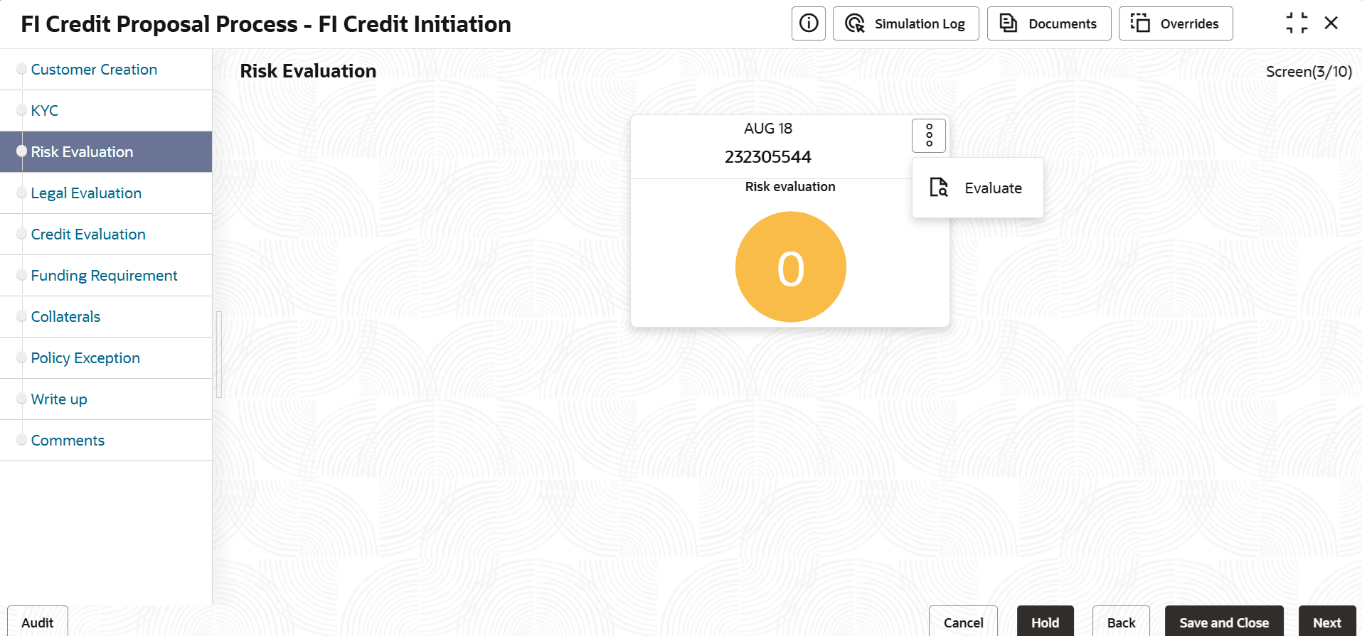
Task: Select Evaluate from the card menu
Action: [993, 188]
